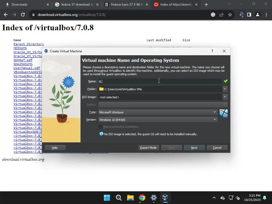The image size is (272, 204).
Task: Click the Next button
Action: coord(194,148)
